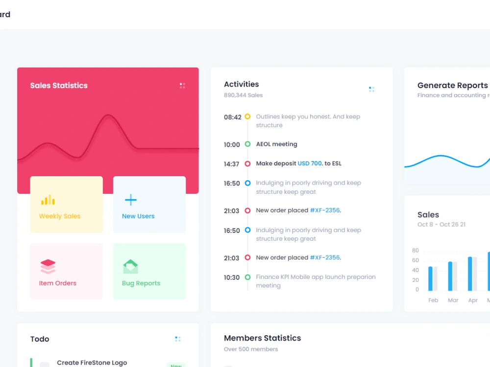Click the Sales chart Feb blue bar
This screenshot has width=490, height=367.
coord(430,279)
